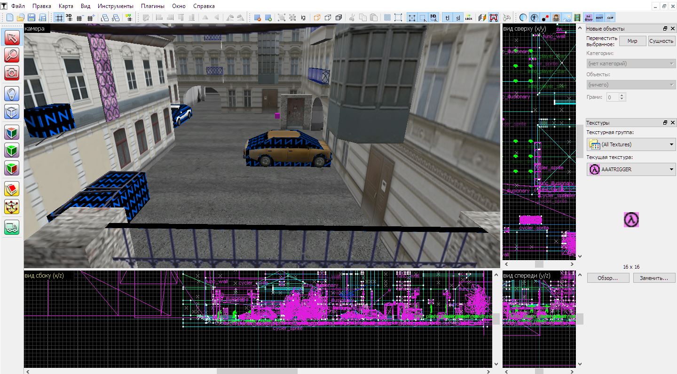Open the Справка menu
This screenshot has height=374, width=677.
pos(204,6)
